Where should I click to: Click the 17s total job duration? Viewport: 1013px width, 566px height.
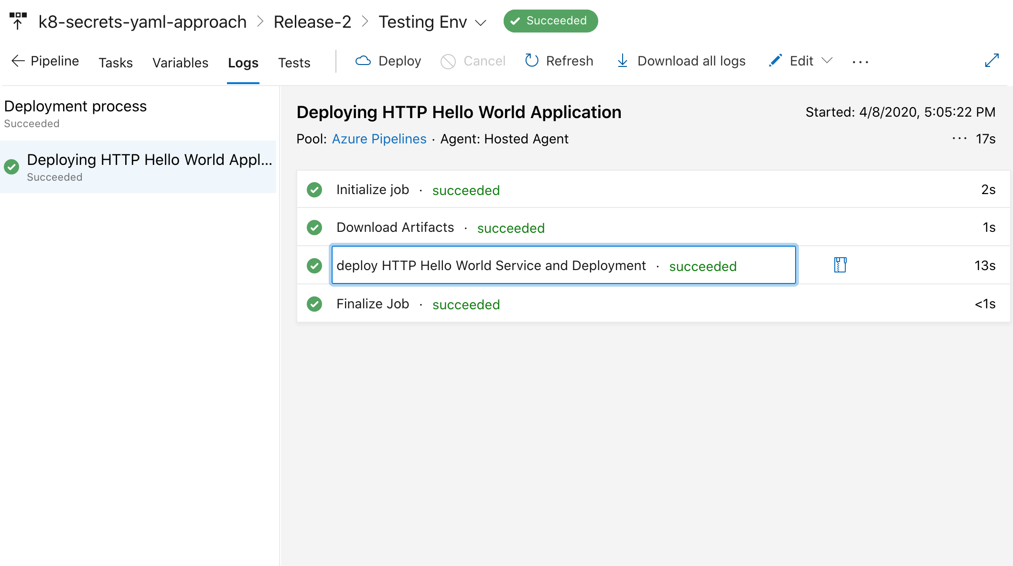point(985,139)
